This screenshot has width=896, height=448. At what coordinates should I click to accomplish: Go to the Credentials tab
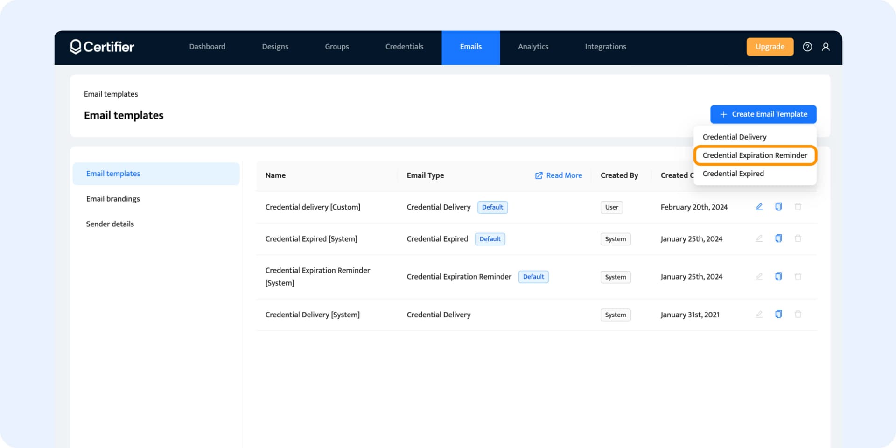pos(404,47)
